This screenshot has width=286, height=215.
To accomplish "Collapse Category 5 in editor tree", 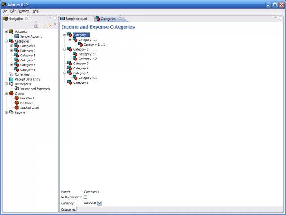I will pos(64,73).
